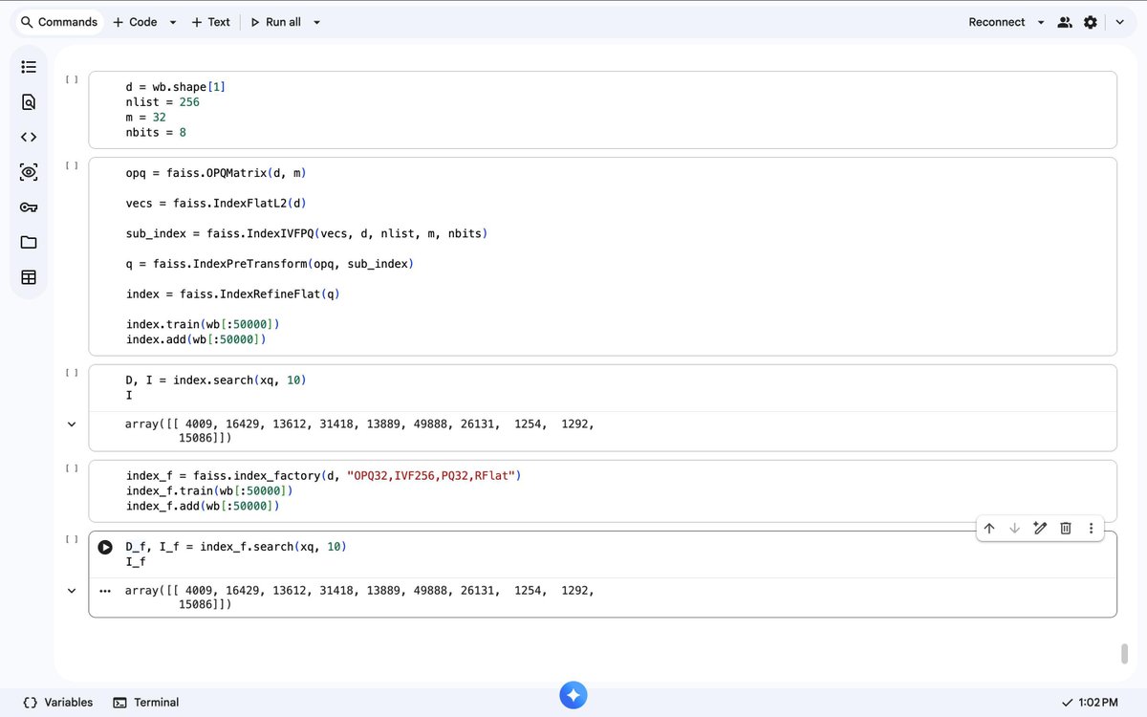This screenshot has width=1147, height=717.
Task: Click the code line 'm = 32'
Action: click(145, 117)
